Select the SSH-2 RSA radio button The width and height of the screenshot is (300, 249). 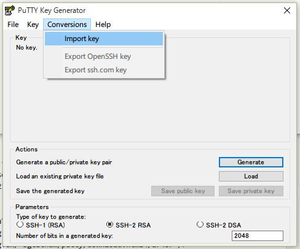(x=109, y=224)
